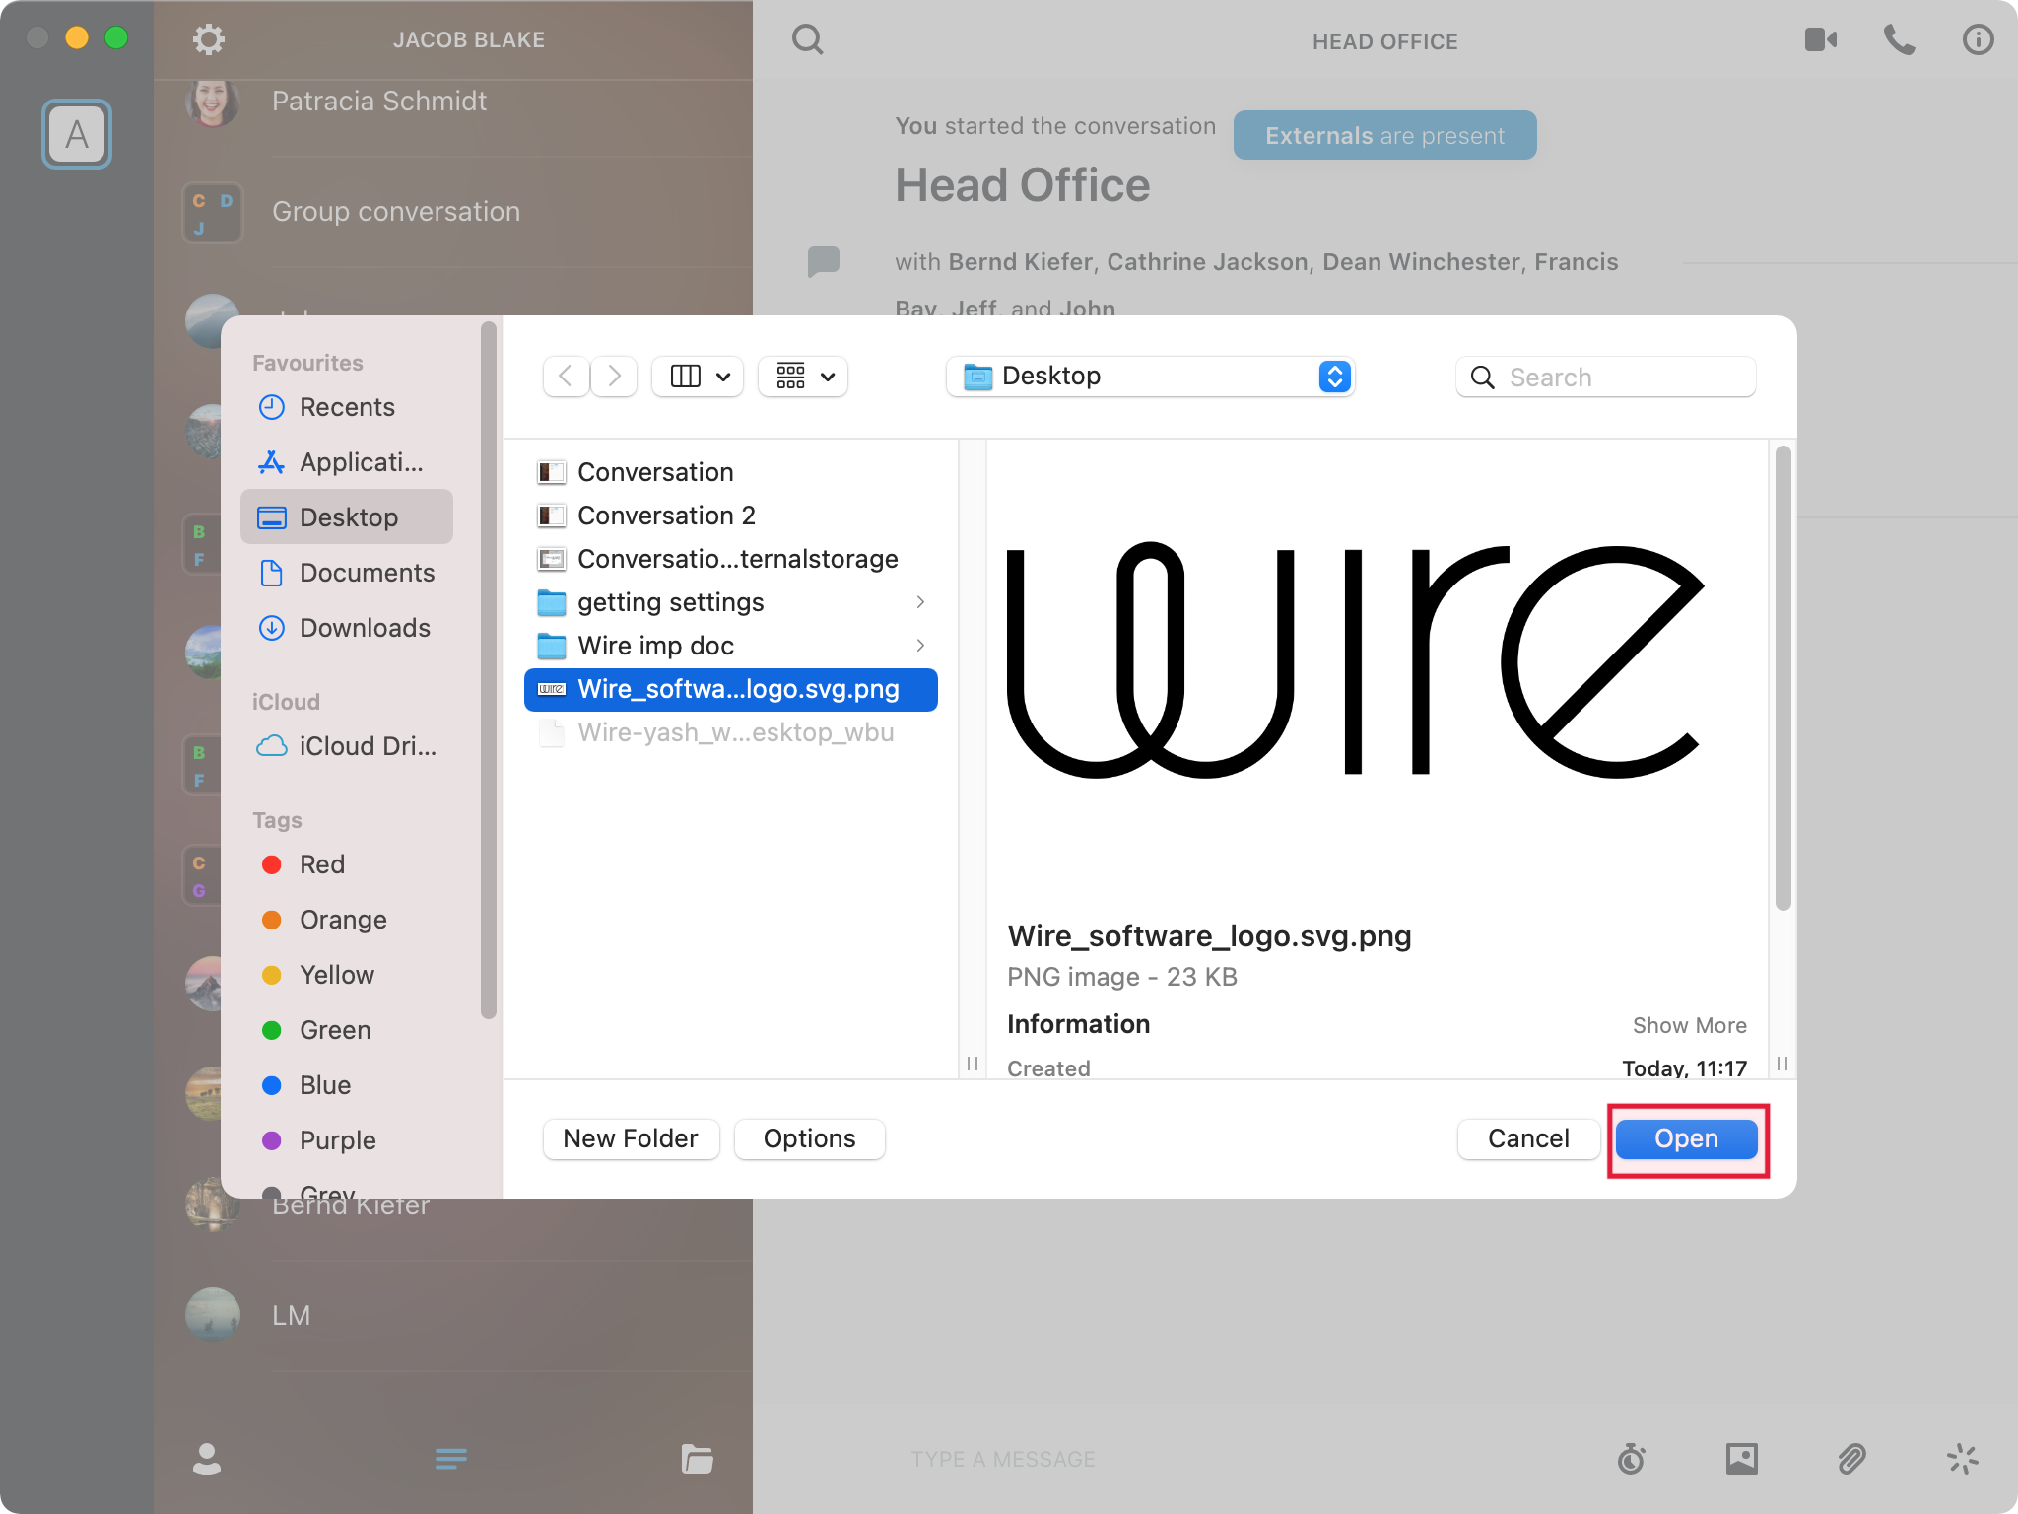This screenshot has width=2018, height=1514.
Task: Open conversation list icon at sidebar bottom
Action: click(x=451, y=1458)
